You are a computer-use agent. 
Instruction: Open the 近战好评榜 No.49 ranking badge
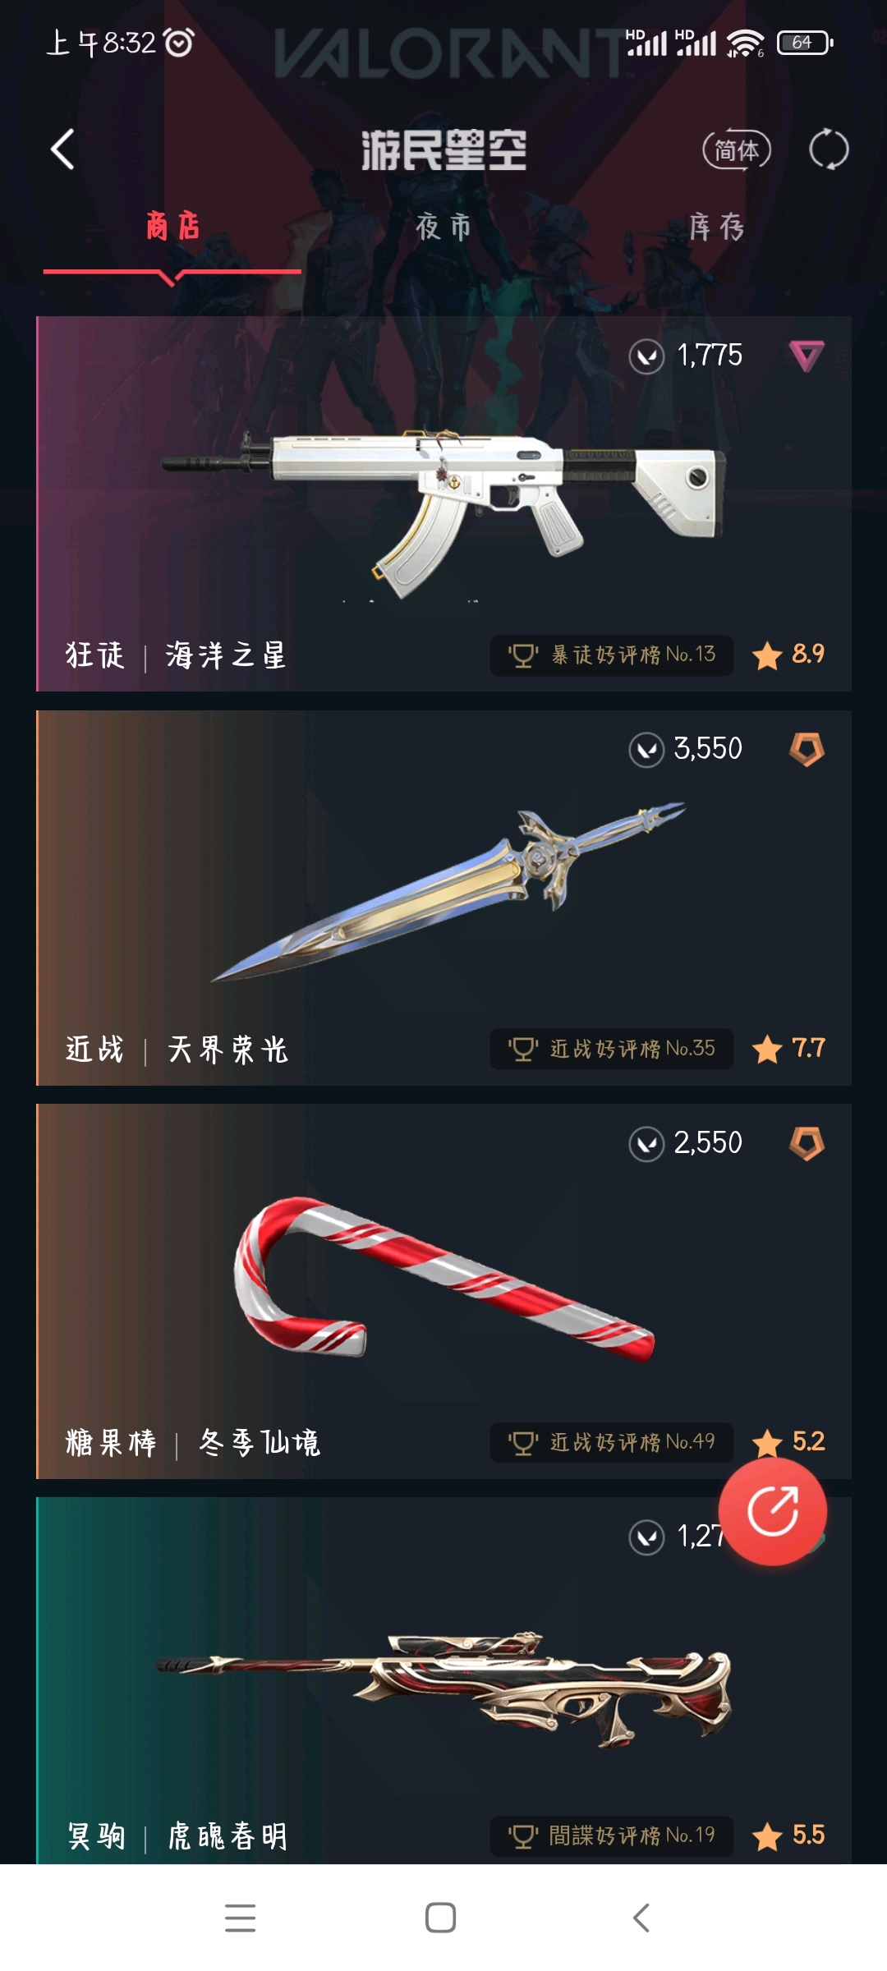(612, 1442)
